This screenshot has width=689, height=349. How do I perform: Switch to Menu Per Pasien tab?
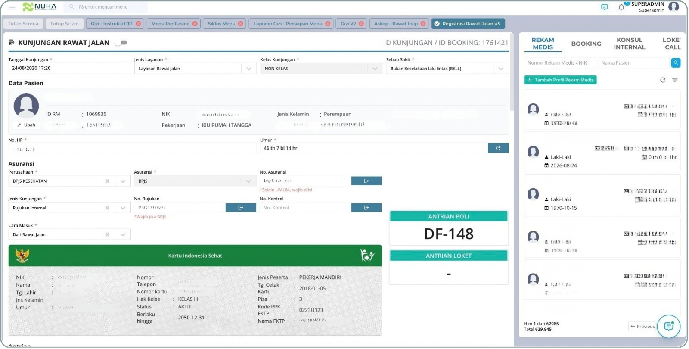pos(171,24)
